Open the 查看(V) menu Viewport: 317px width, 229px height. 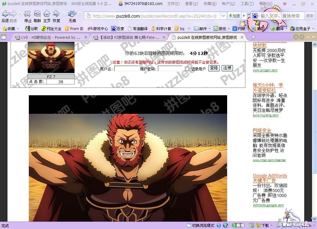coord(192,4)
